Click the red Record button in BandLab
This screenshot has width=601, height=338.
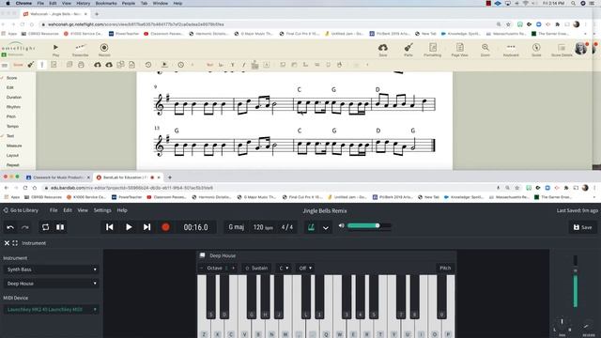tap(165, 227)
